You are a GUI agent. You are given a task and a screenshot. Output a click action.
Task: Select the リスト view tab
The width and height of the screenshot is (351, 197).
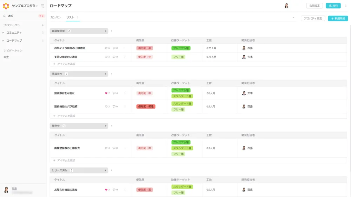point(70,17)
